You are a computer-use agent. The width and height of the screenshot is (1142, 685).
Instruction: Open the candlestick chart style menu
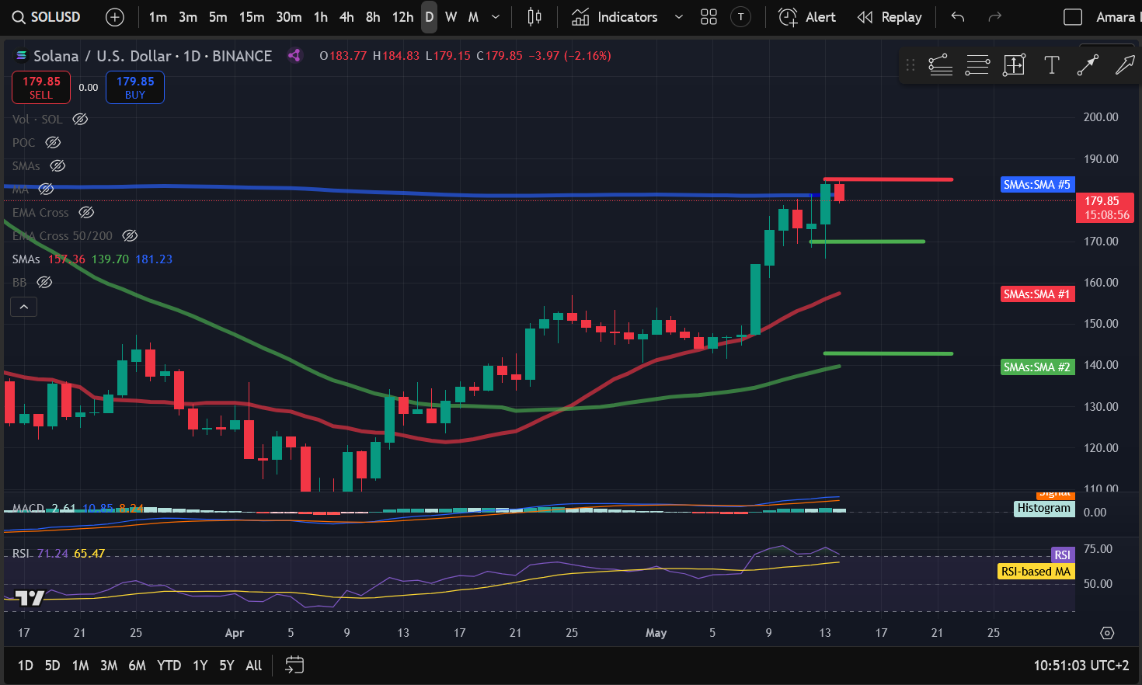tap(534, 17)
